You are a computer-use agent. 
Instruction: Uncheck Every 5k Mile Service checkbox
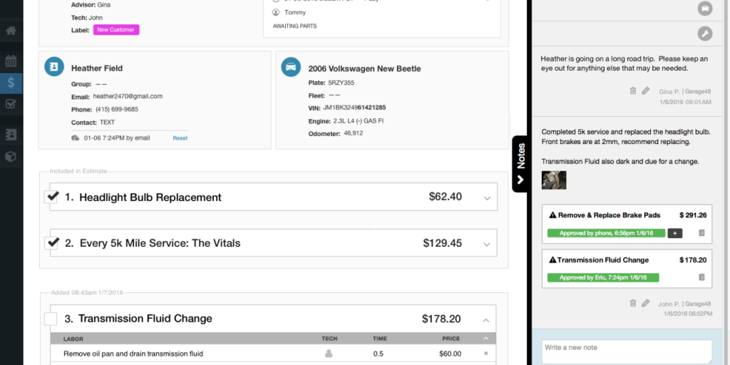click(51, 242)
